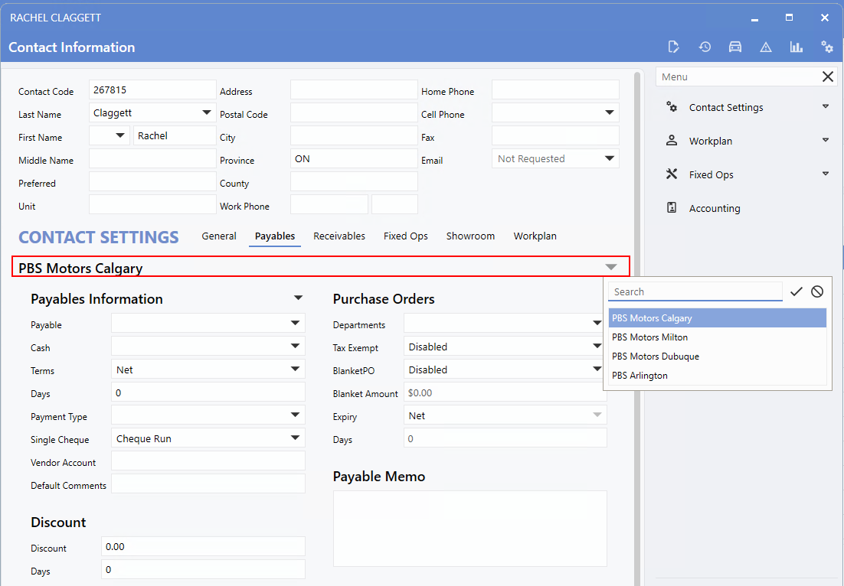
Task: Open the Email Not Requested dropdown
Action: tap(610, 158)
